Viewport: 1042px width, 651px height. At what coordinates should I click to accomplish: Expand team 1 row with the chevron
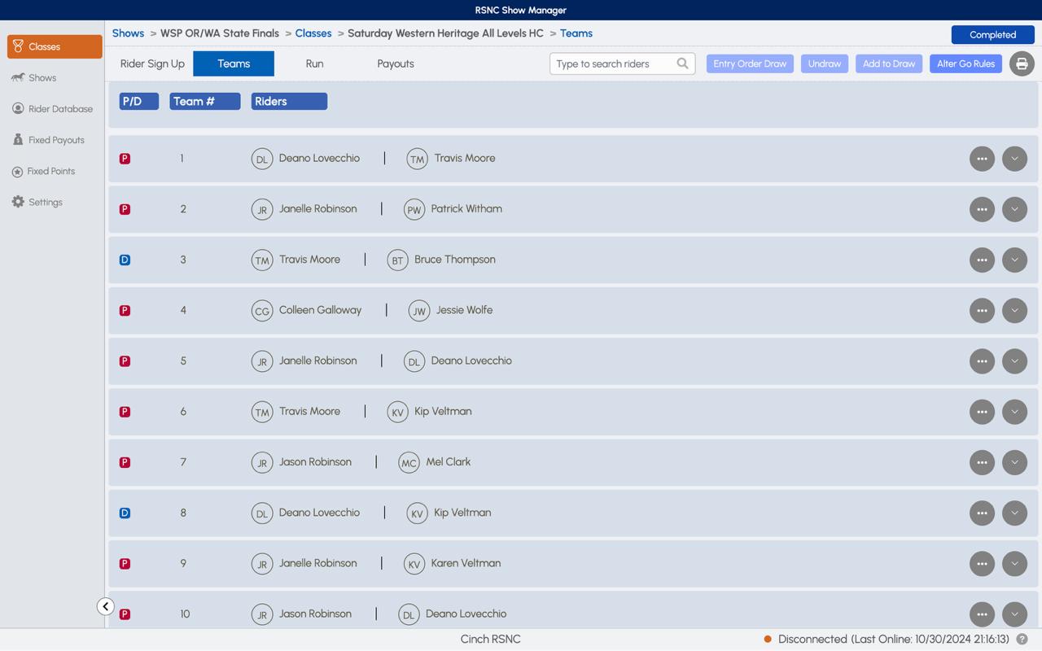(1014, 159)
